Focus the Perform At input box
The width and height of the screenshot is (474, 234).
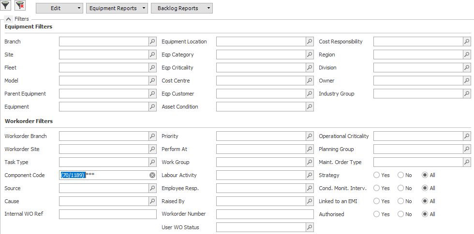[261, 149]
